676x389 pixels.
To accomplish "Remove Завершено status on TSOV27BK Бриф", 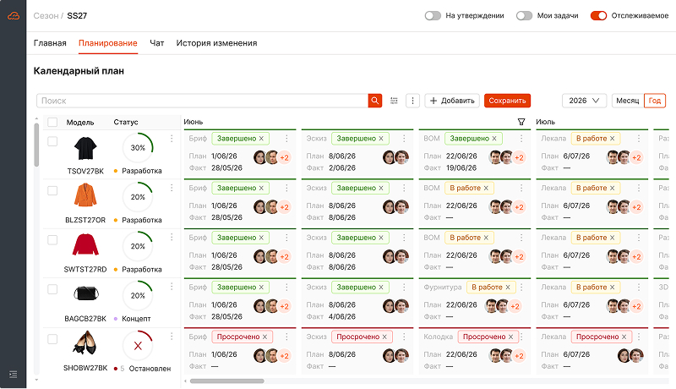I will (261, 139).
